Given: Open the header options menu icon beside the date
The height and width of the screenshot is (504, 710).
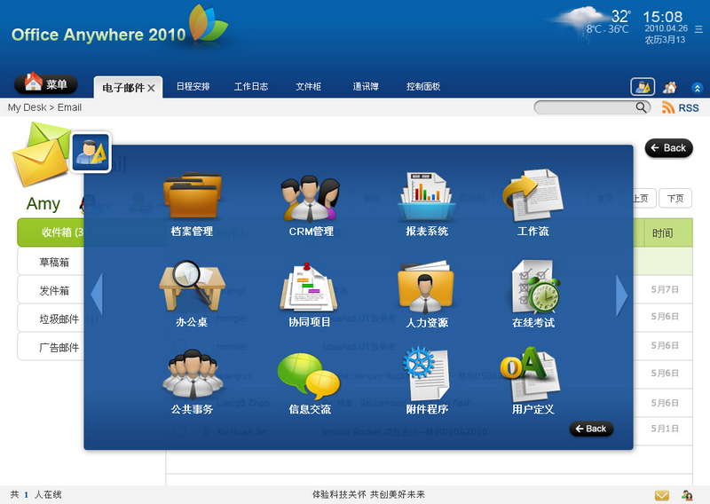Looking at the screenshot, I should [698, 29].
